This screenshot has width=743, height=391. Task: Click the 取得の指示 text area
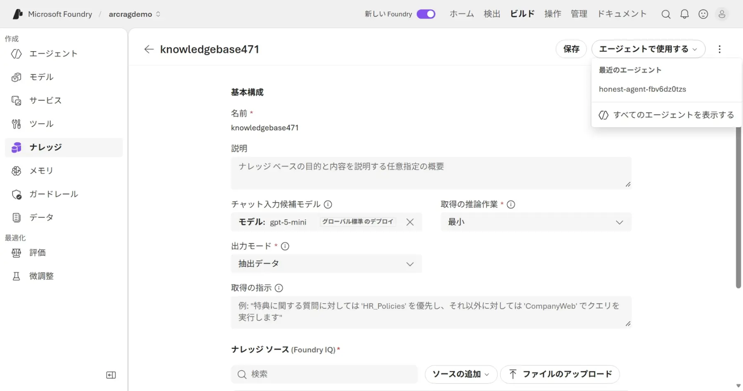pyautogui.click(x=431, y=312)
